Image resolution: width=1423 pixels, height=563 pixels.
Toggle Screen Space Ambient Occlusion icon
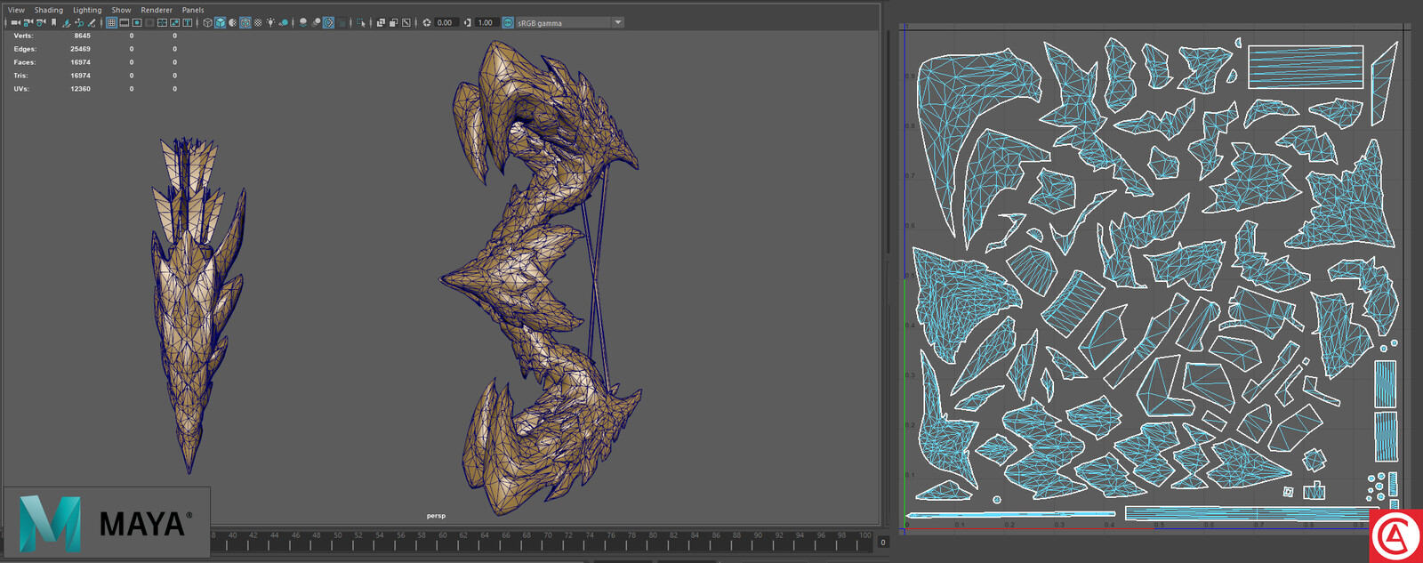[302, 22]
